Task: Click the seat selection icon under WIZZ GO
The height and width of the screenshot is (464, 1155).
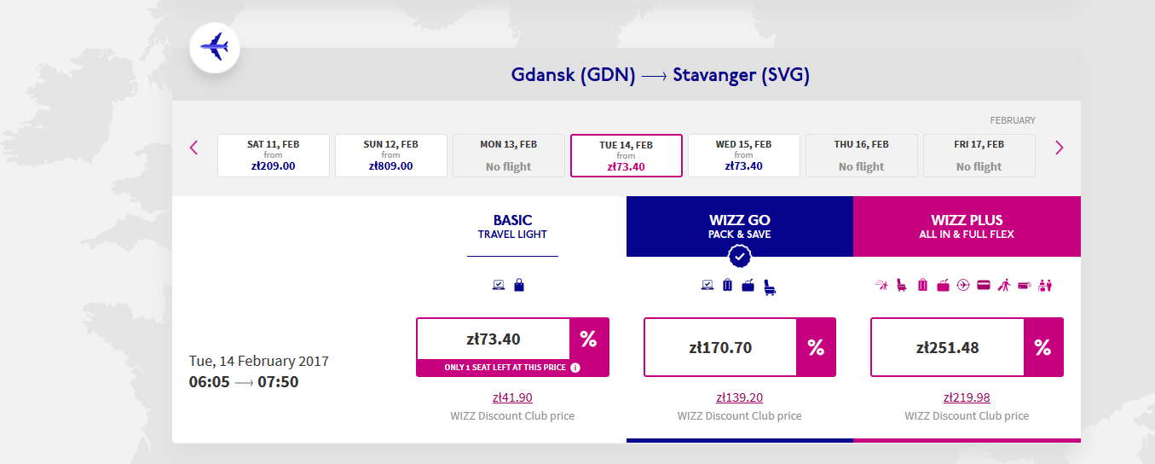Action: click(x=770, y=287)
